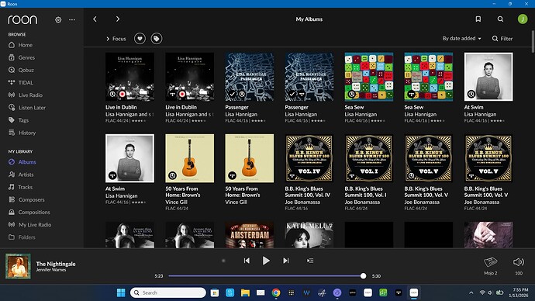535x301 pixels.
Task: Click the My Live Radio icon
Action: (12, 224)
